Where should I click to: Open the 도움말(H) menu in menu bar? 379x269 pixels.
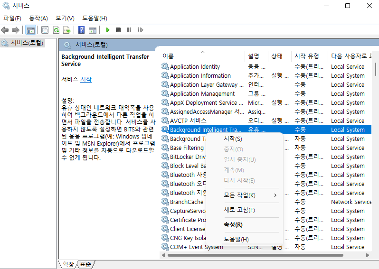click(x=95, y=19)
